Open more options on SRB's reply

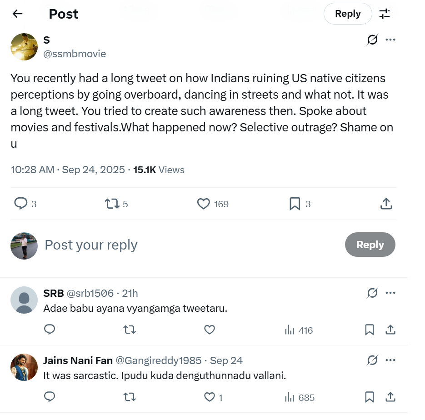click(390, 293)
